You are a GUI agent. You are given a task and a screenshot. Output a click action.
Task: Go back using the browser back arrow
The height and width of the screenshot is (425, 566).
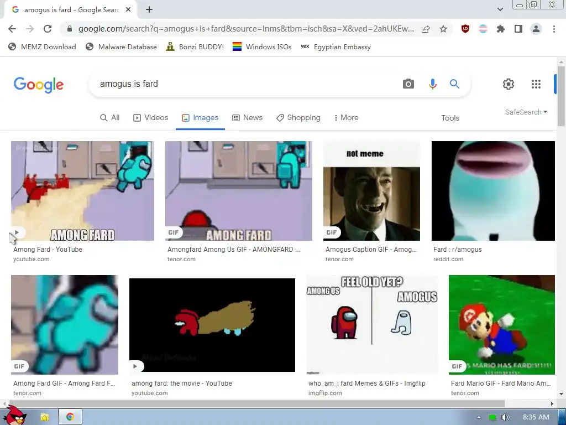[12, 29]
